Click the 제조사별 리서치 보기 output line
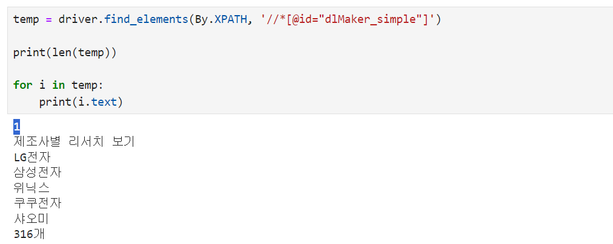The image size is (613, 244). pos(74,141)
